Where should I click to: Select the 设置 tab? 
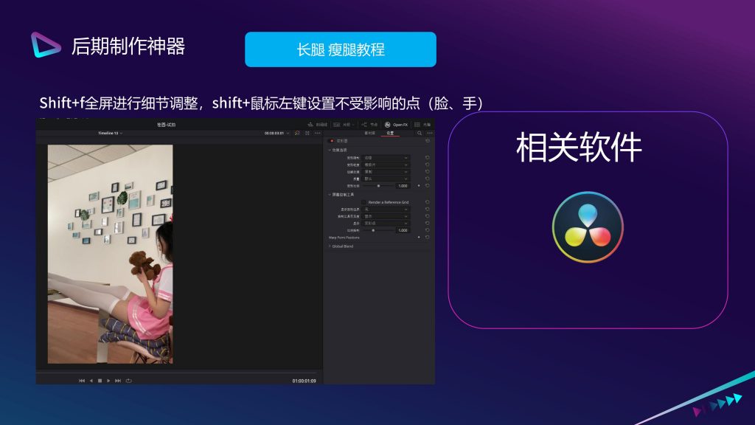tap(390, 133)
